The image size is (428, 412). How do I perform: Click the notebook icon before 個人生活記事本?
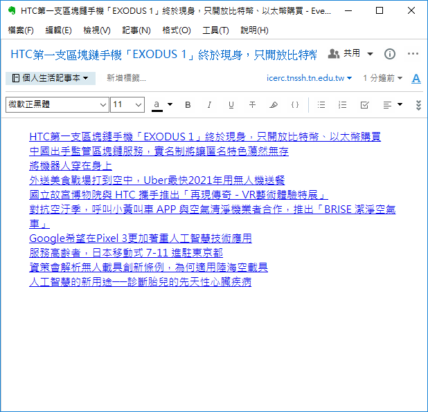(x=16, y=78)
